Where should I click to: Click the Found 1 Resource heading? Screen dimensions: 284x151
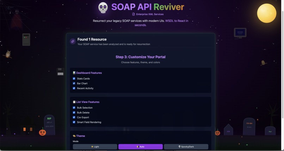coord(92,39)
